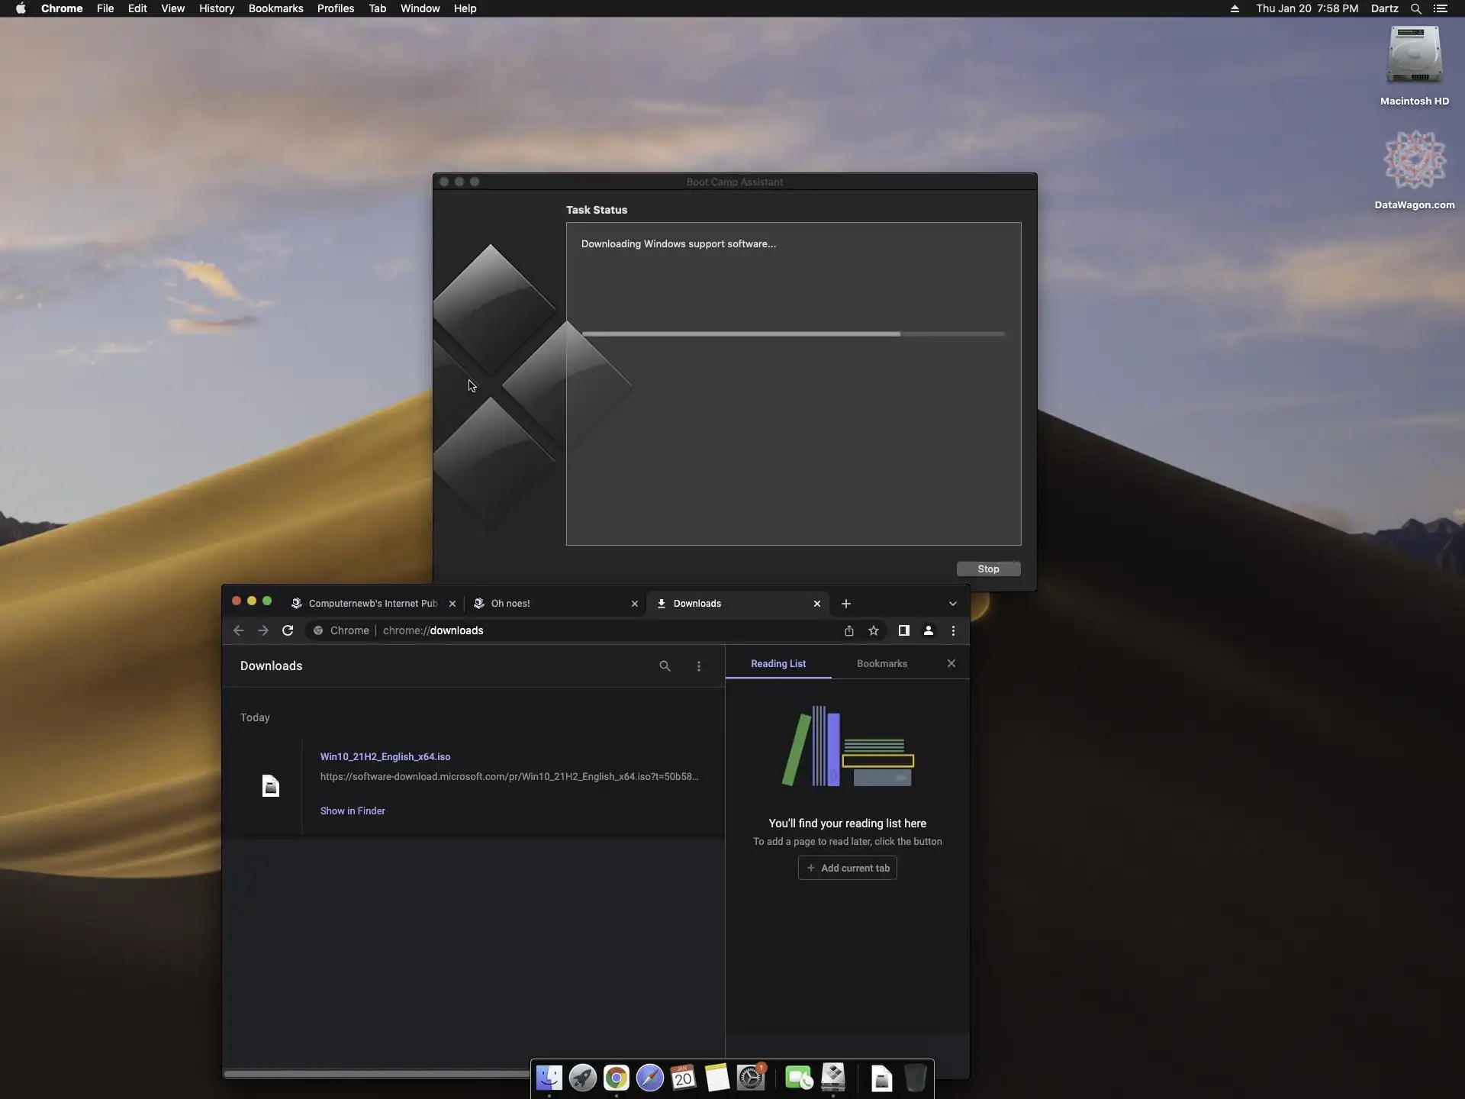The image size is (1465, 1099).
Task: Open the Chrome profile avatar icon
Action: point(929,630)
